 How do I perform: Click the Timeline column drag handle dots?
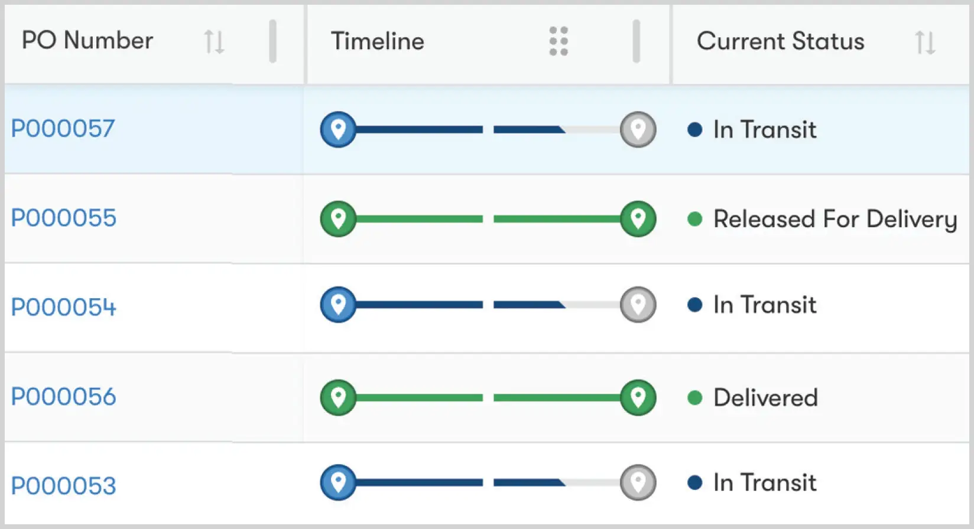click(x=559, y=41)
